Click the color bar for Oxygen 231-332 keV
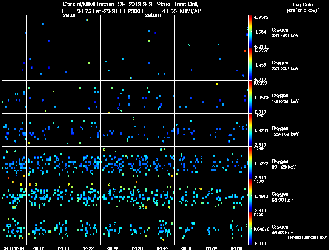This screenshot has width=329, height=250. pos(250,64)
